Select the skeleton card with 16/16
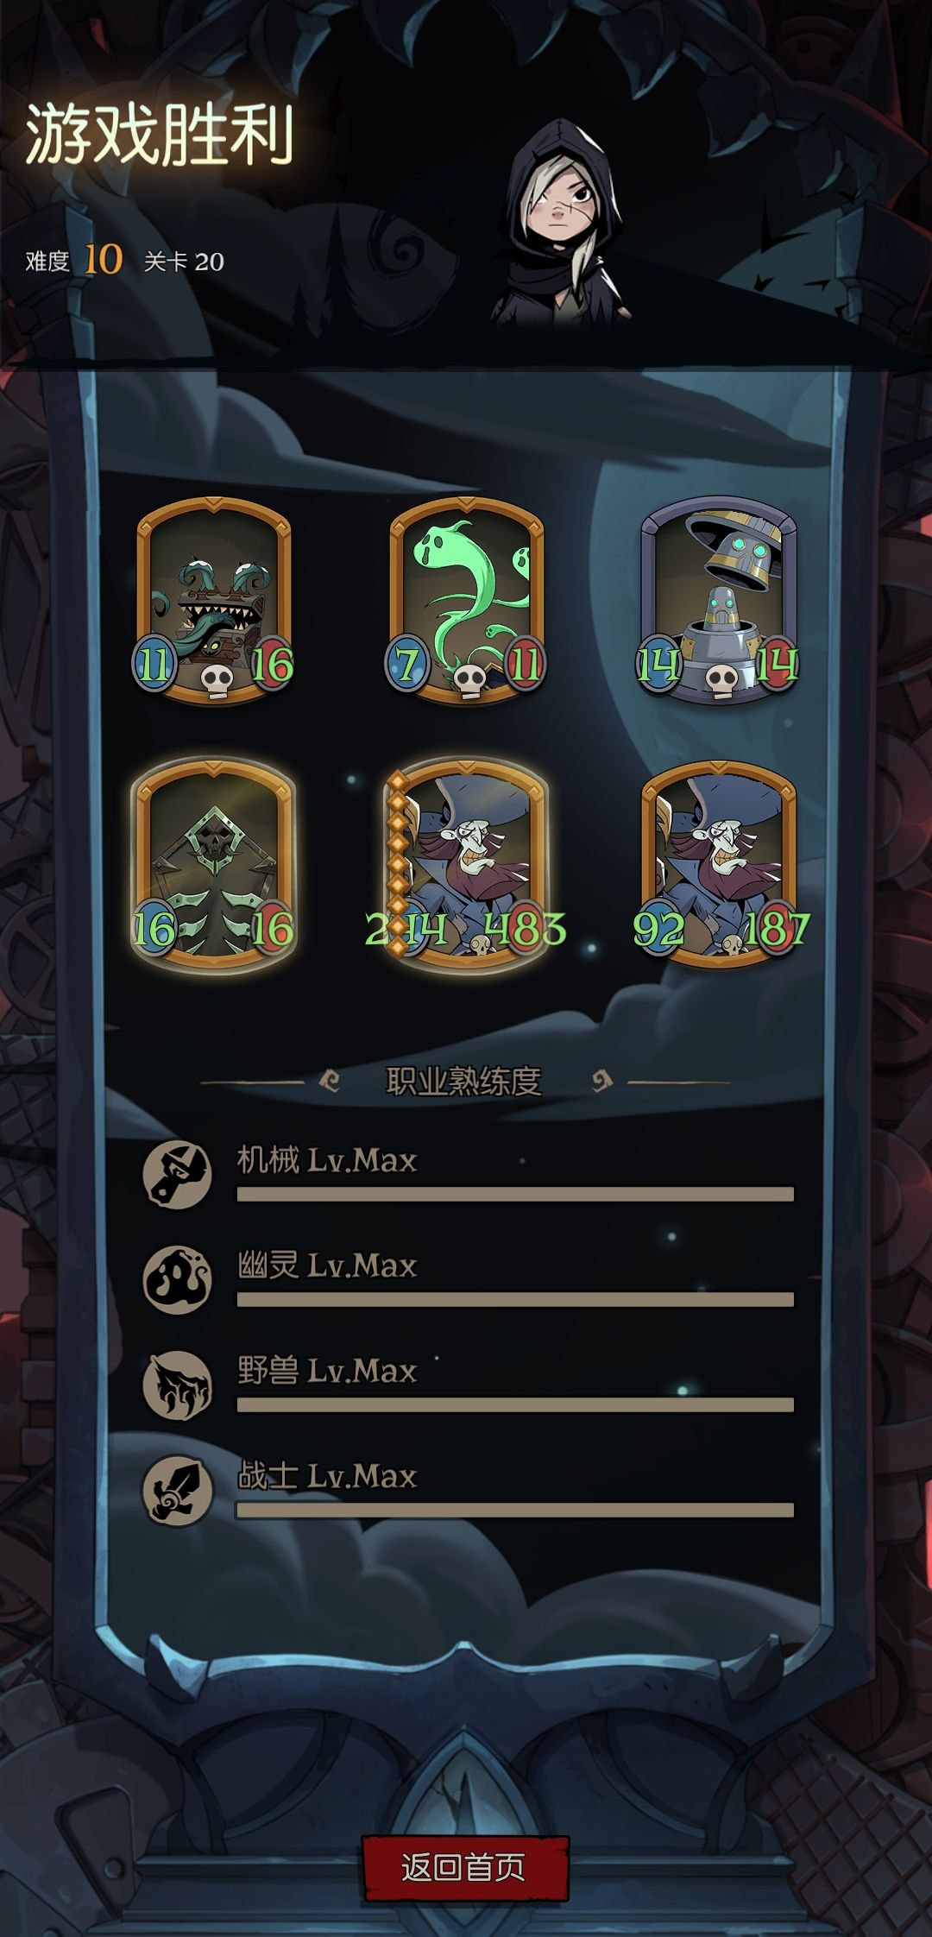The image size is (932, 1937). (214, 865)
